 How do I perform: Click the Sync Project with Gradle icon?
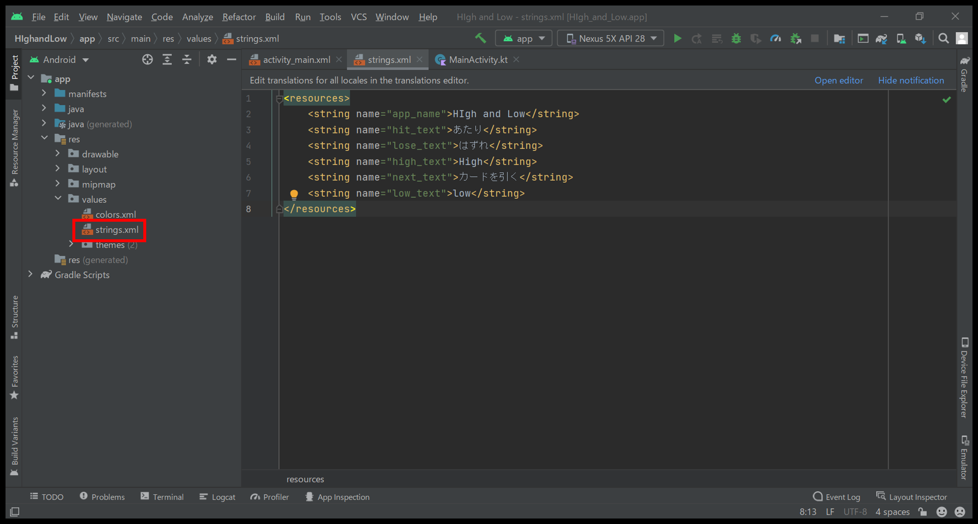881,39
